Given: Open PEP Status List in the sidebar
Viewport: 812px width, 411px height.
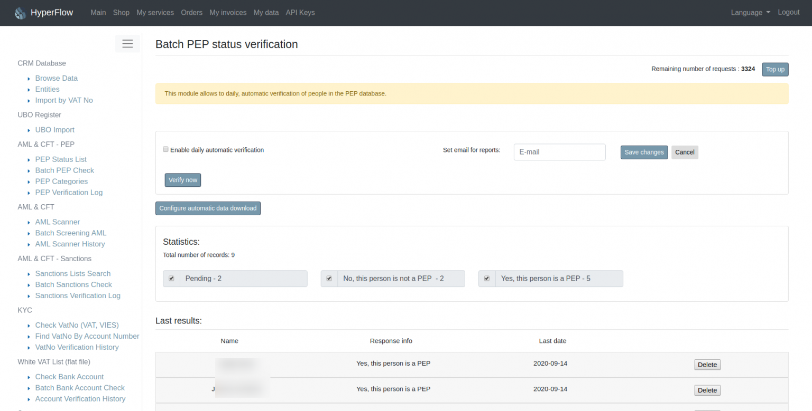Looking at the screenshot, I should [x=61, y=159].
